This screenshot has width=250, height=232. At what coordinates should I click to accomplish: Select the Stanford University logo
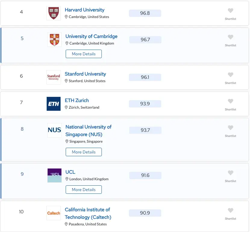click(x=53, y=77)
